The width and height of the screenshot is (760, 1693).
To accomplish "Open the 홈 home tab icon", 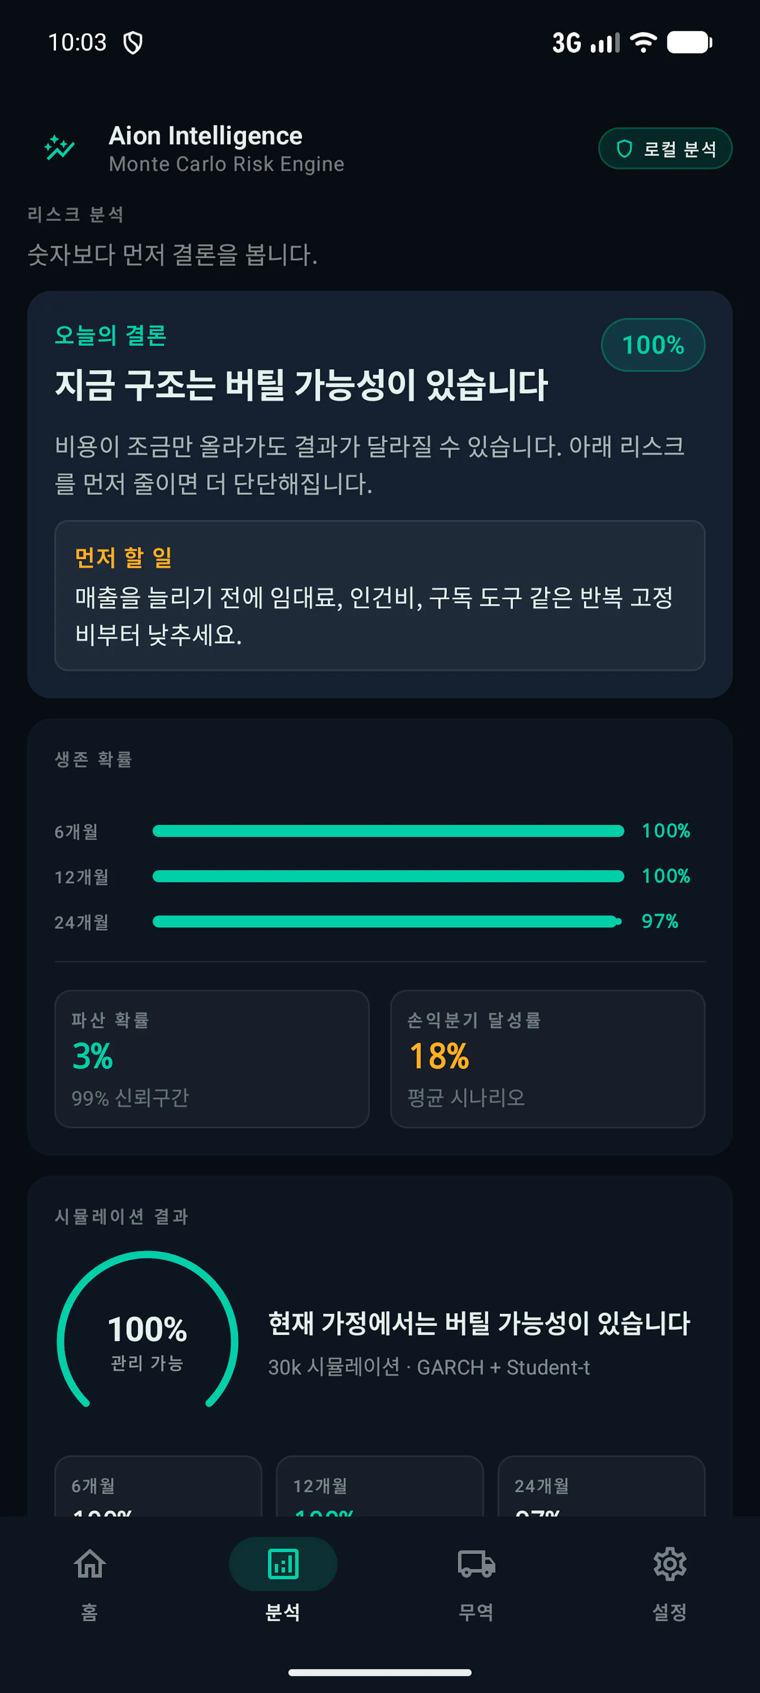I will (90, 1564).
